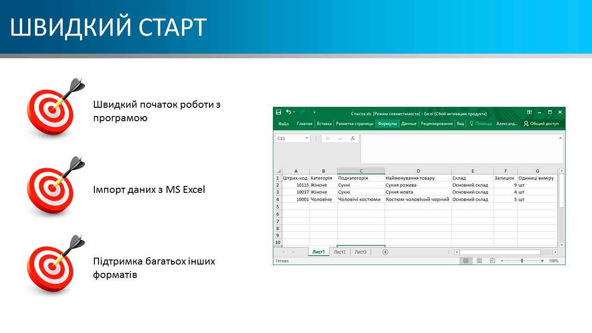592x333 pixels.
Task: Select Page Break Preview icon
Action: 492,261
